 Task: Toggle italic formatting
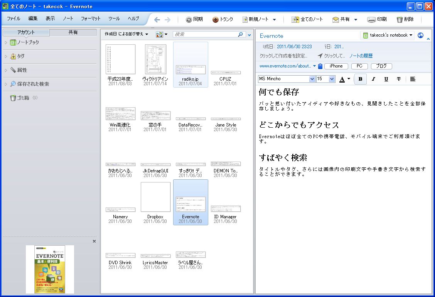point(373,79)
